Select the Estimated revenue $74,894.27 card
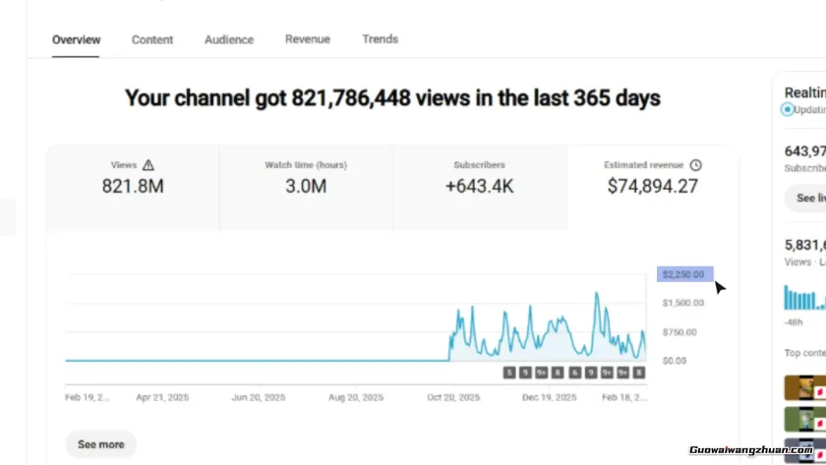The height and width of the screenshot is (465, 826). click(653, 177)
